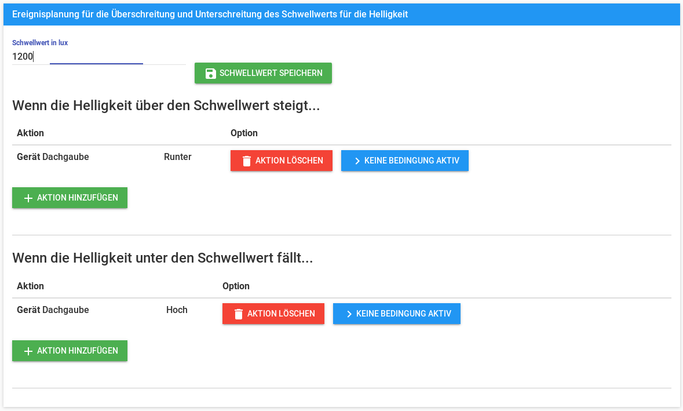Add action for brightness rising above threshold
This screenshot has width=683, height=411.
70,198
